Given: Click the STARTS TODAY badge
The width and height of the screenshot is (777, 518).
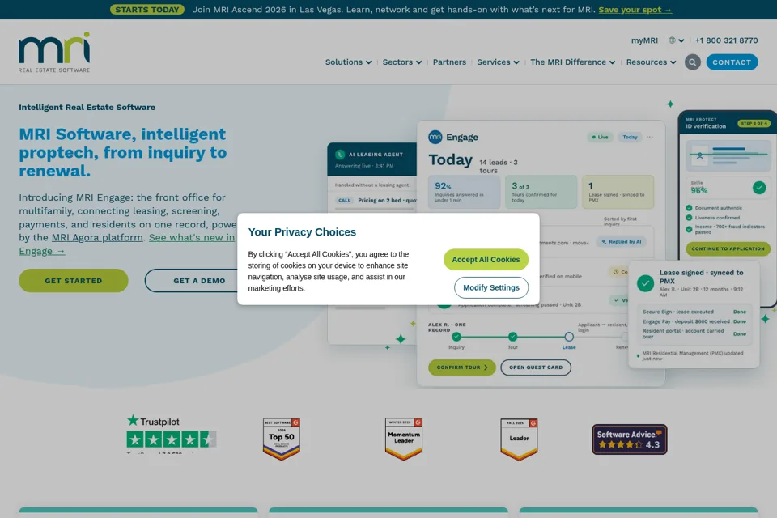Looking at the screenshot, I should point(147,10).
